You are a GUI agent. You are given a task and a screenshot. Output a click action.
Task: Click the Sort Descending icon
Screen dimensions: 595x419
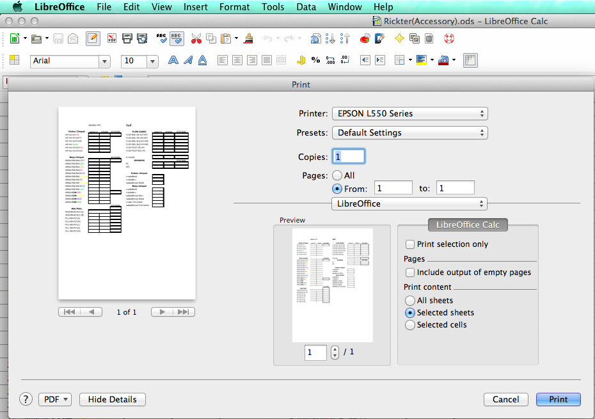345,38
